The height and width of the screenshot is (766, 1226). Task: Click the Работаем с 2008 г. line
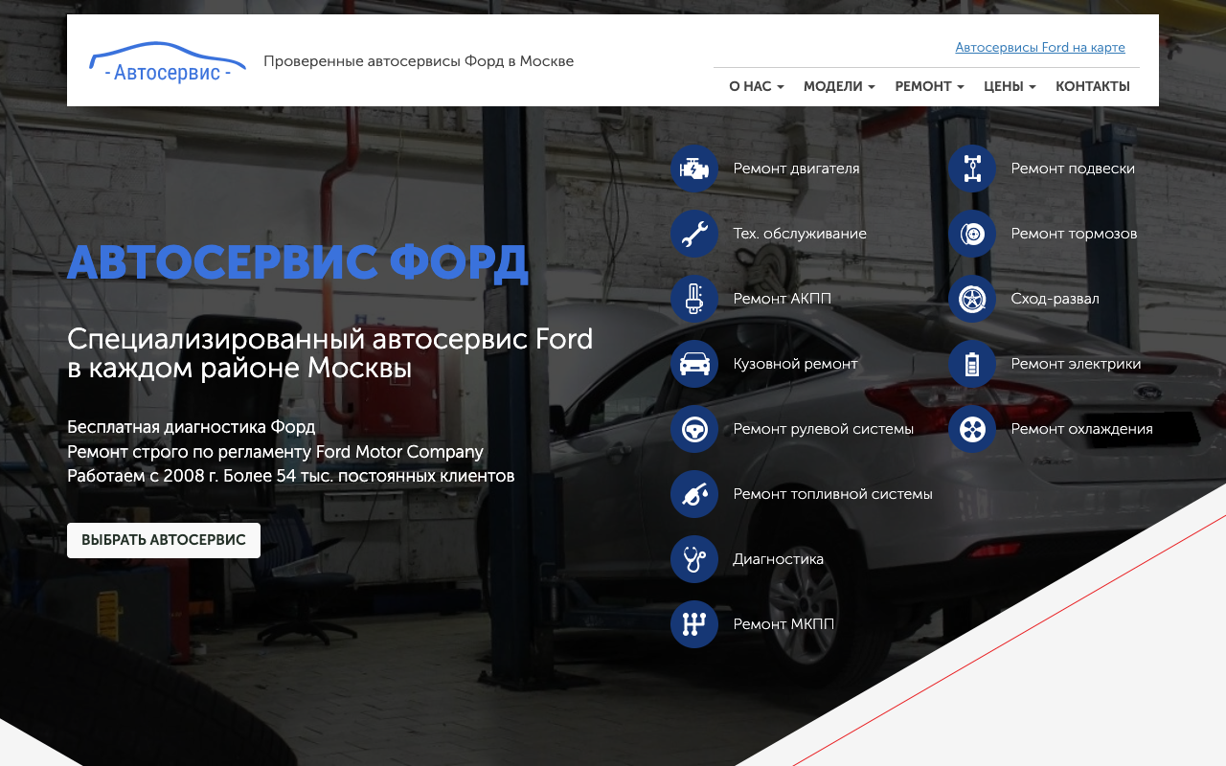(291, 476)
